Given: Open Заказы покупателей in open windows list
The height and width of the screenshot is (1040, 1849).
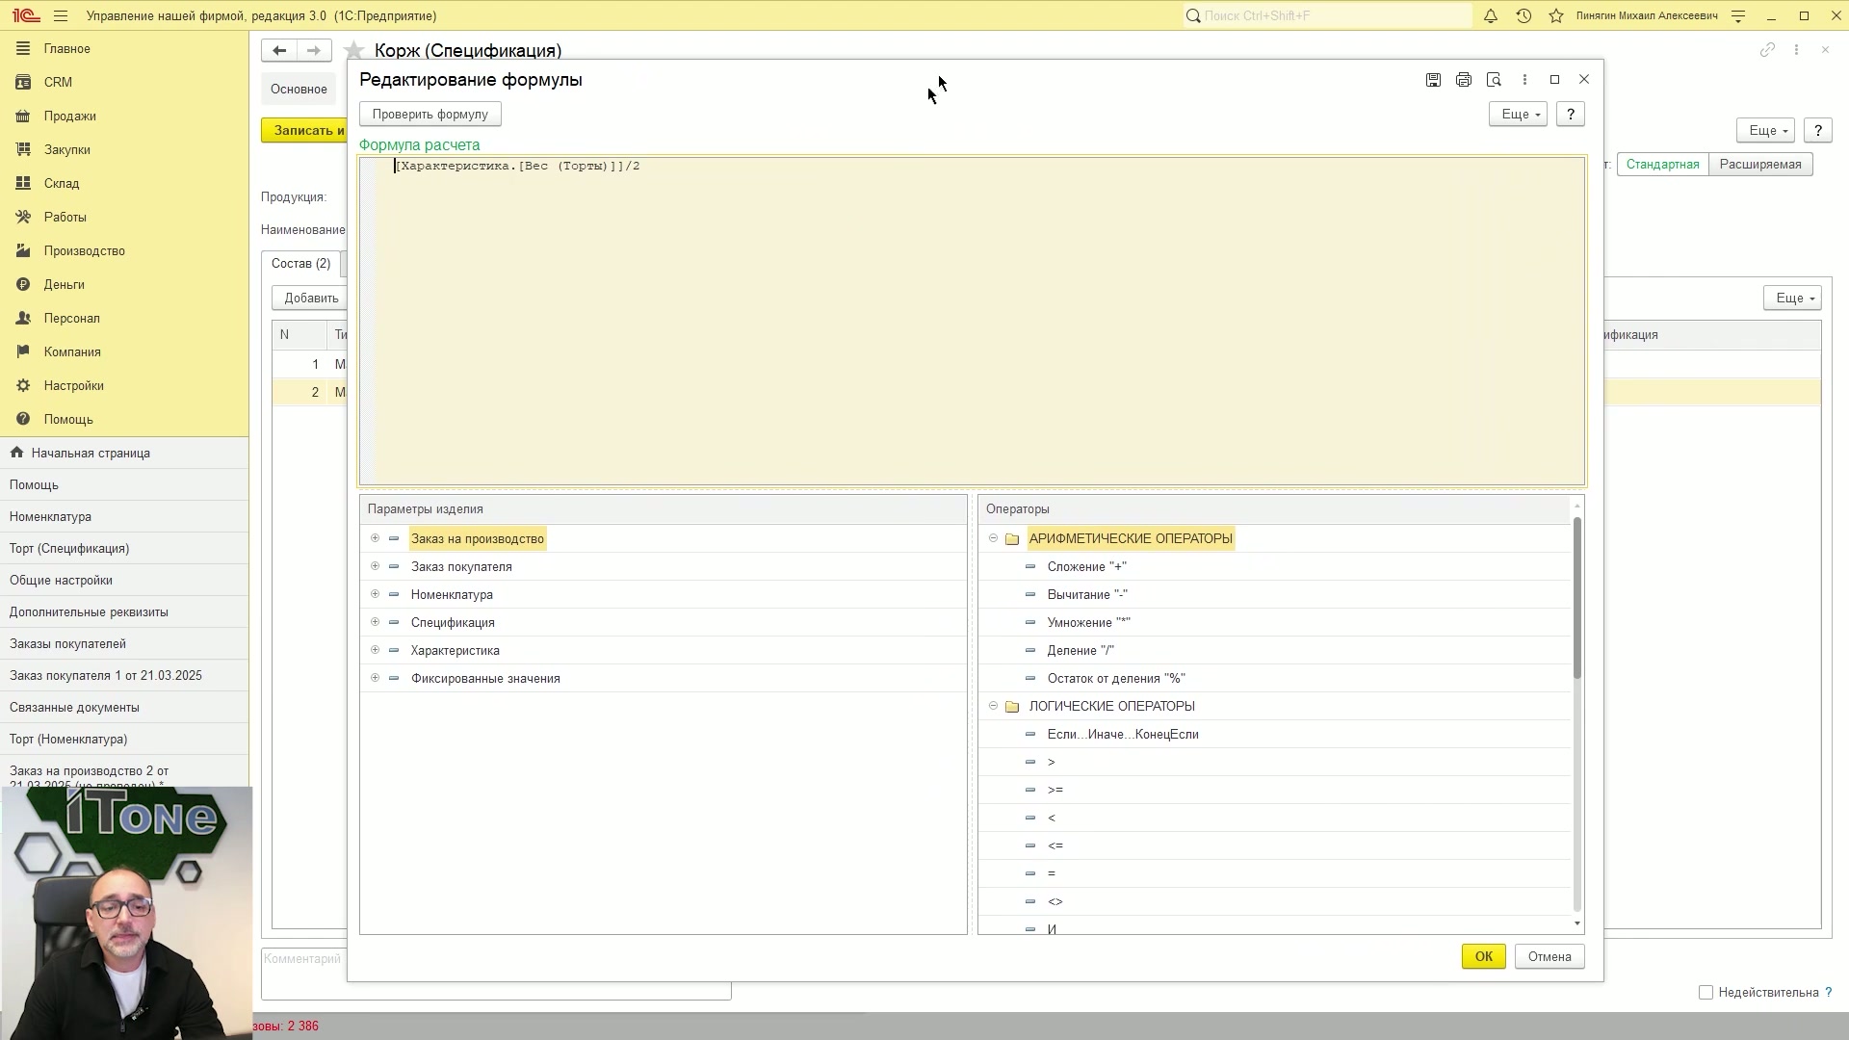Looking at the screenshot, I should click(x=67, y=643).
